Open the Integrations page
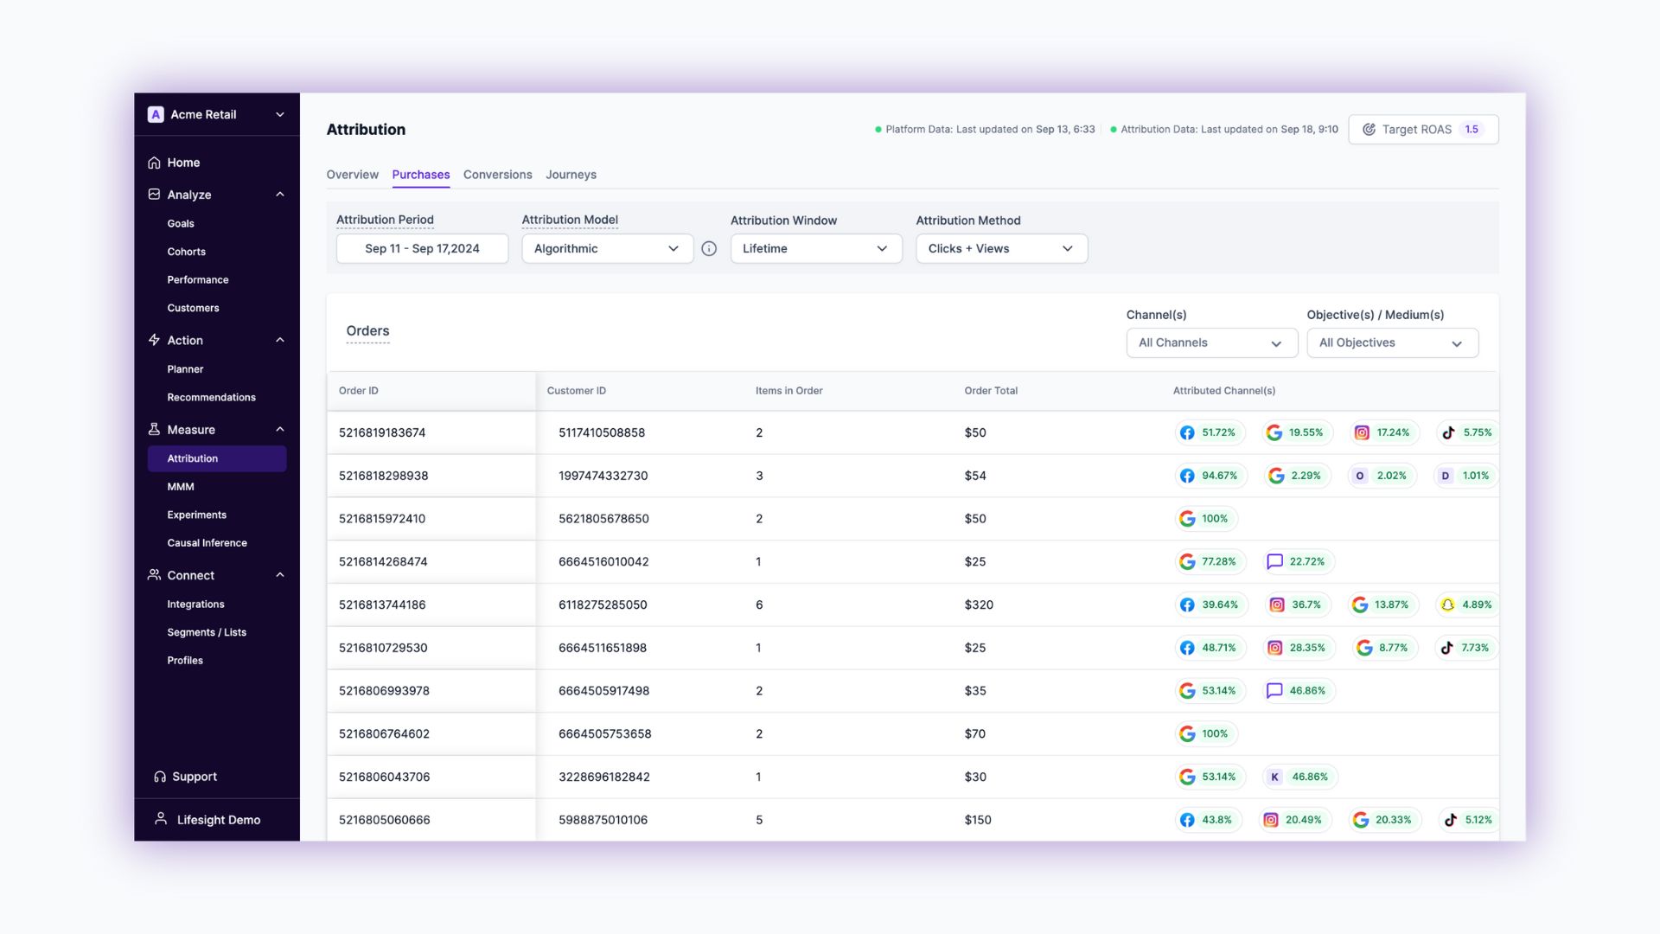This screenshot has width=1660, height=934. click(195, 605)
